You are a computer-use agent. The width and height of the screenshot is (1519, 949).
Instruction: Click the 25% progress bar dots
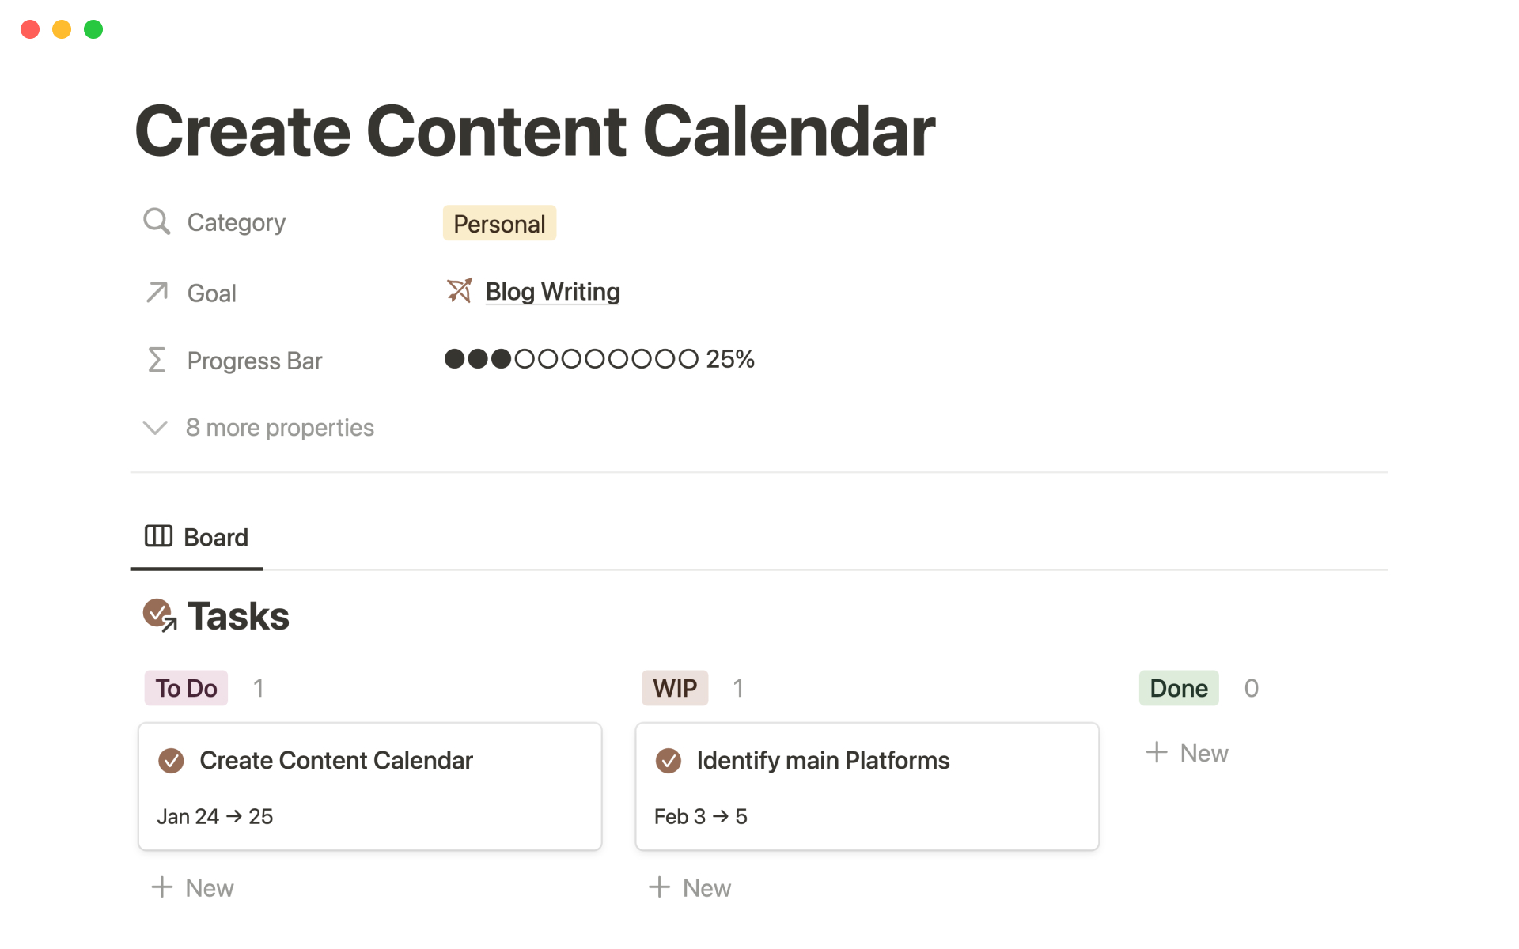[571, 359]
